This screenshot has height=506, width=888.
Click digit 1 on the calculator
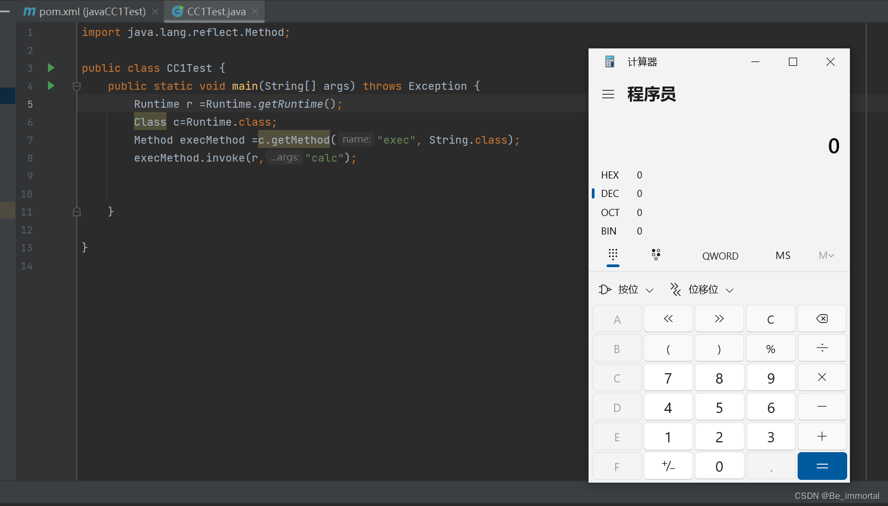668,436
